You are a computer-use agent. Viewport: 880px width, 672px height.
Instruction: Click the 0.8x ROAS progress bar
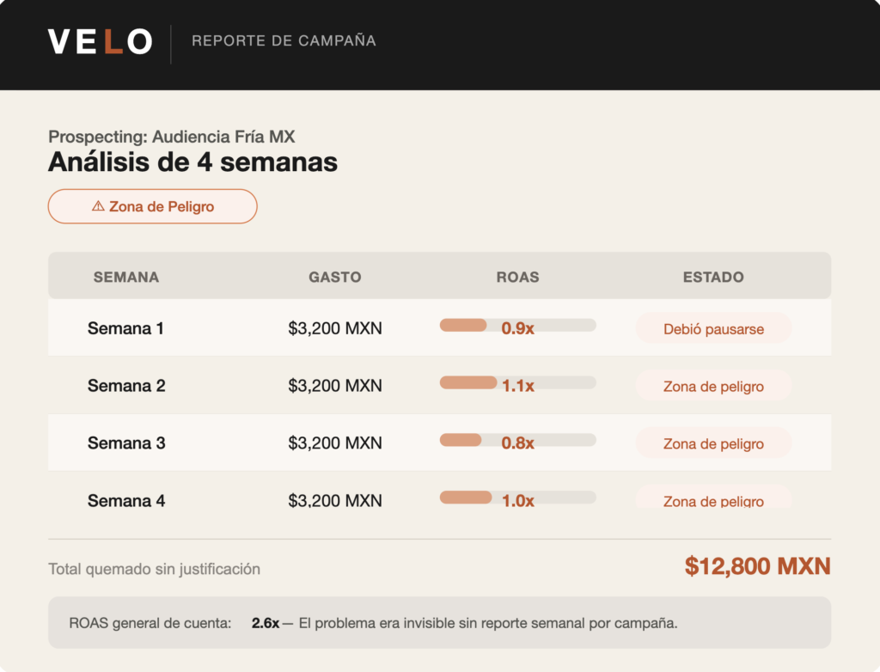pyautogui.click(x=517, y=440)
